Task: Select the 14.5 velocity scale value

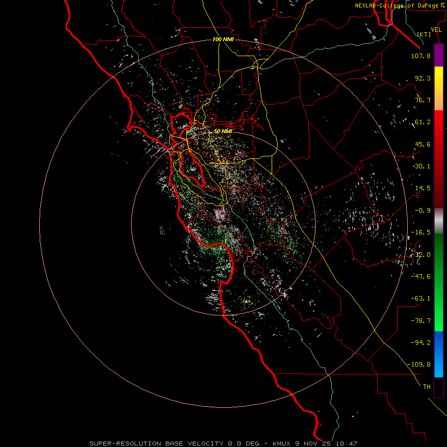Action: [x=423, y=188]
